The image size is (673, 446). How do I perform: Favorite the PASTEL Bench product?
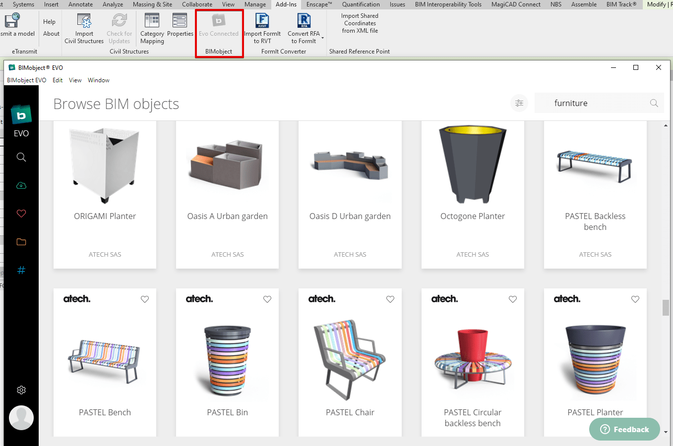tap(144, 299)
